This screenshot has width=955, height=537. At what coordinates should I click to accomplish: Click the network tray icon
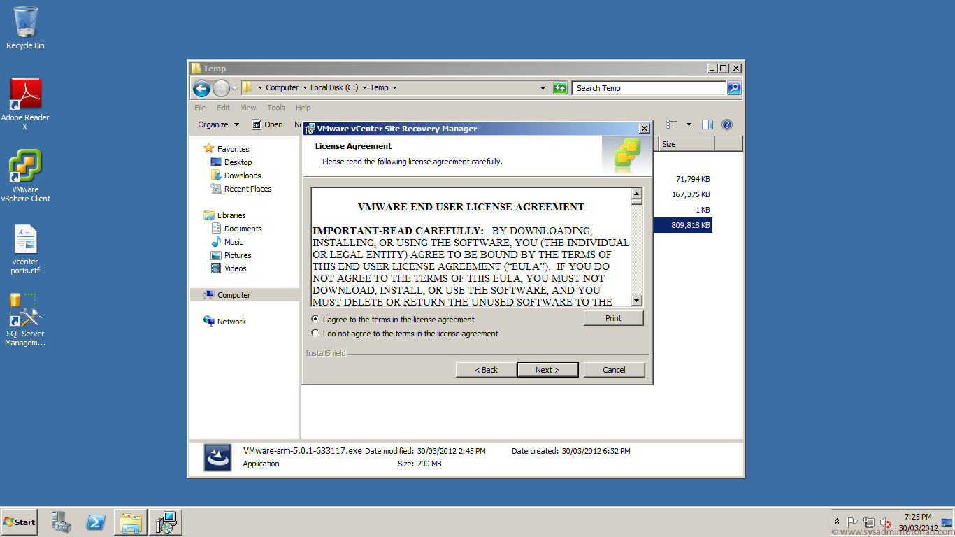click(x=869, y=522)
